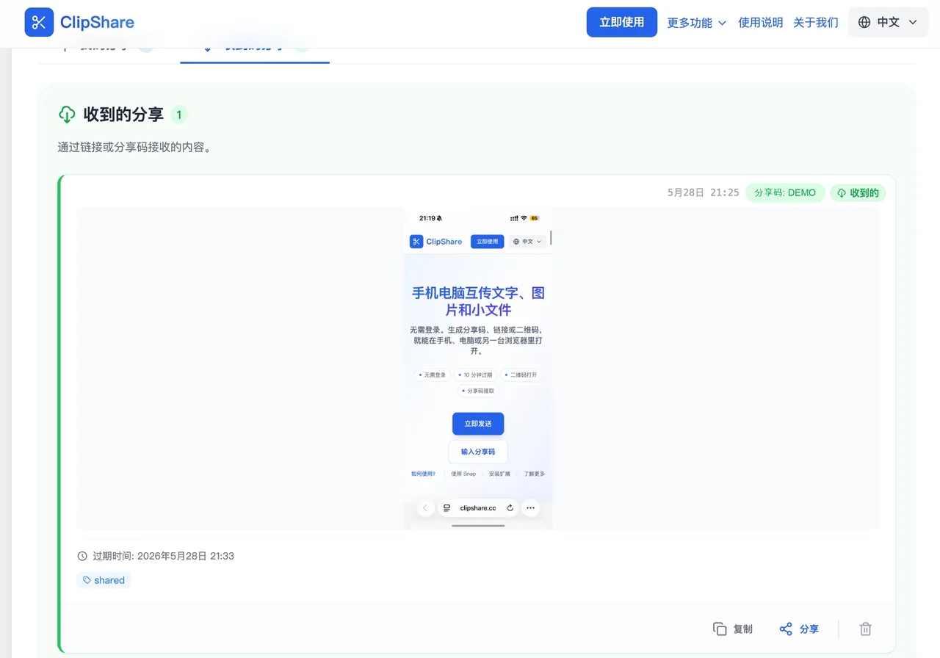Screen dimensions: 940x658
Task: Click the shared tag chip
Action: pos(104,580)
